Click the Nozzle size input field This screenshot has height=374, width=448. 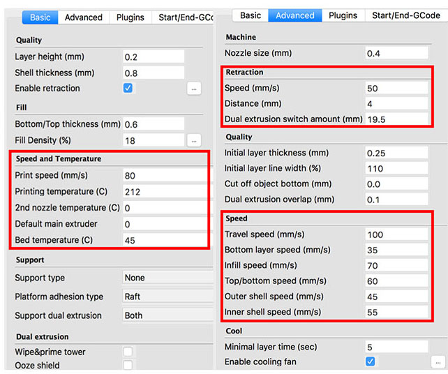(x=396, y=53)
